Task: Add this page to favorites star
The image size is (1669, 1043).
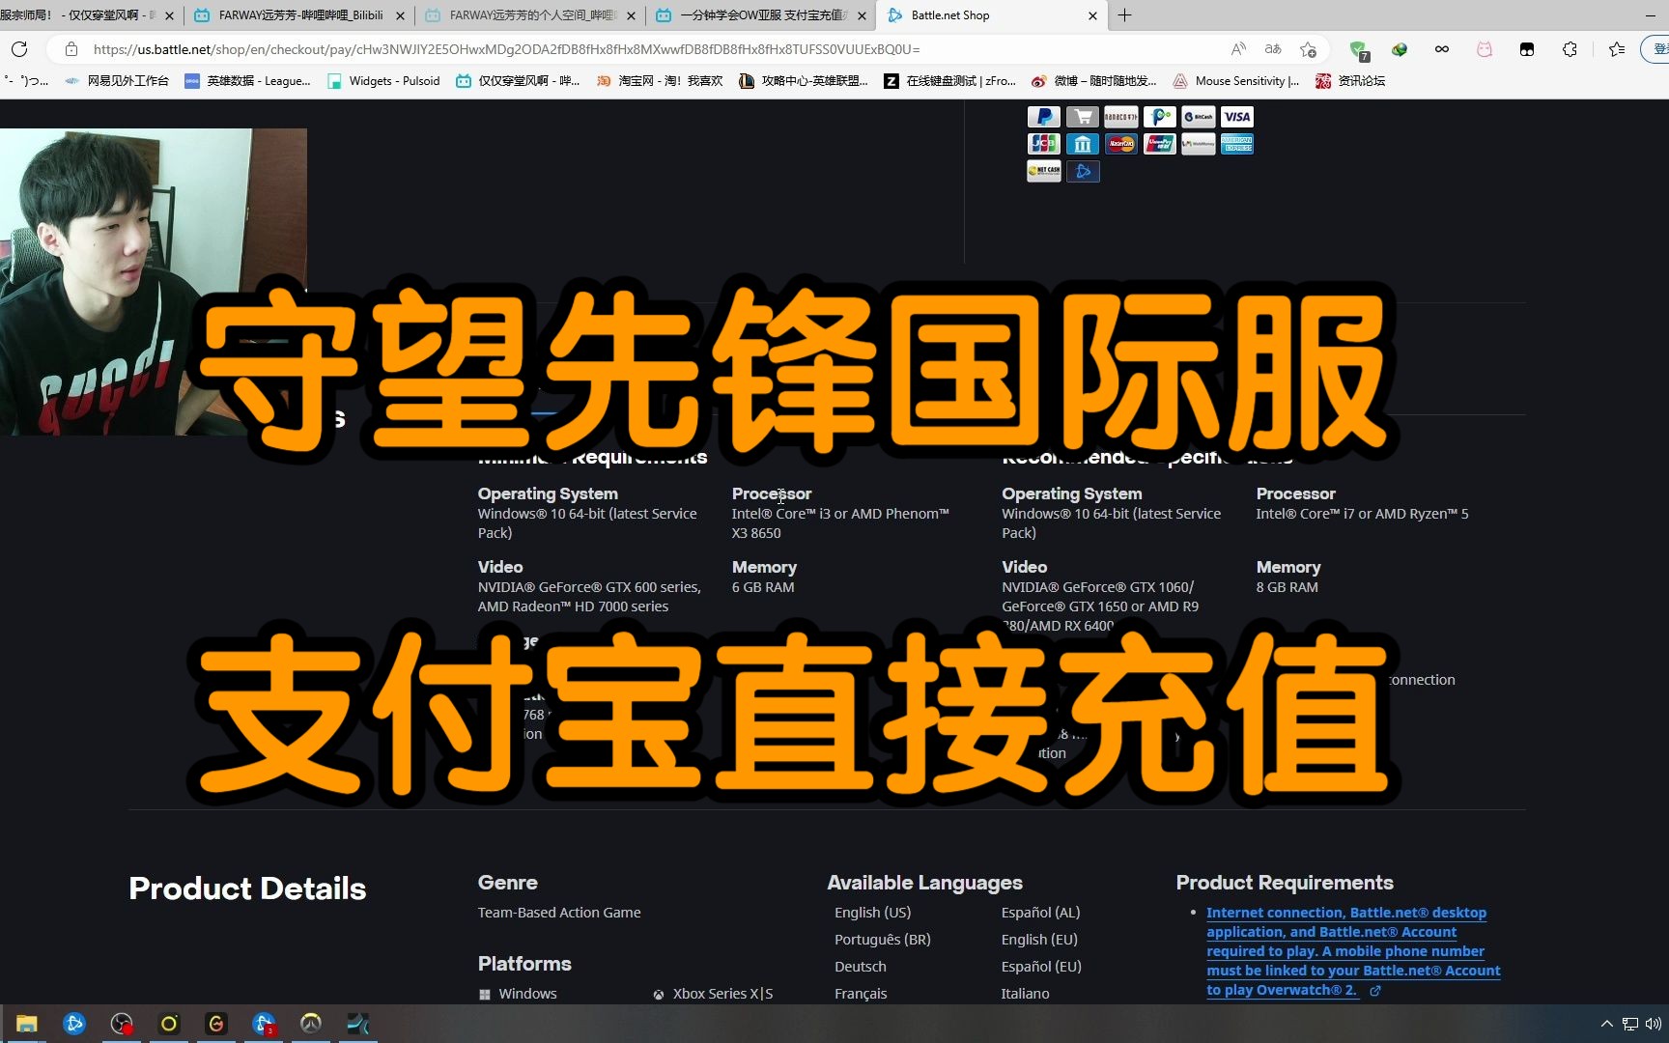Action: click(1308, 49)
